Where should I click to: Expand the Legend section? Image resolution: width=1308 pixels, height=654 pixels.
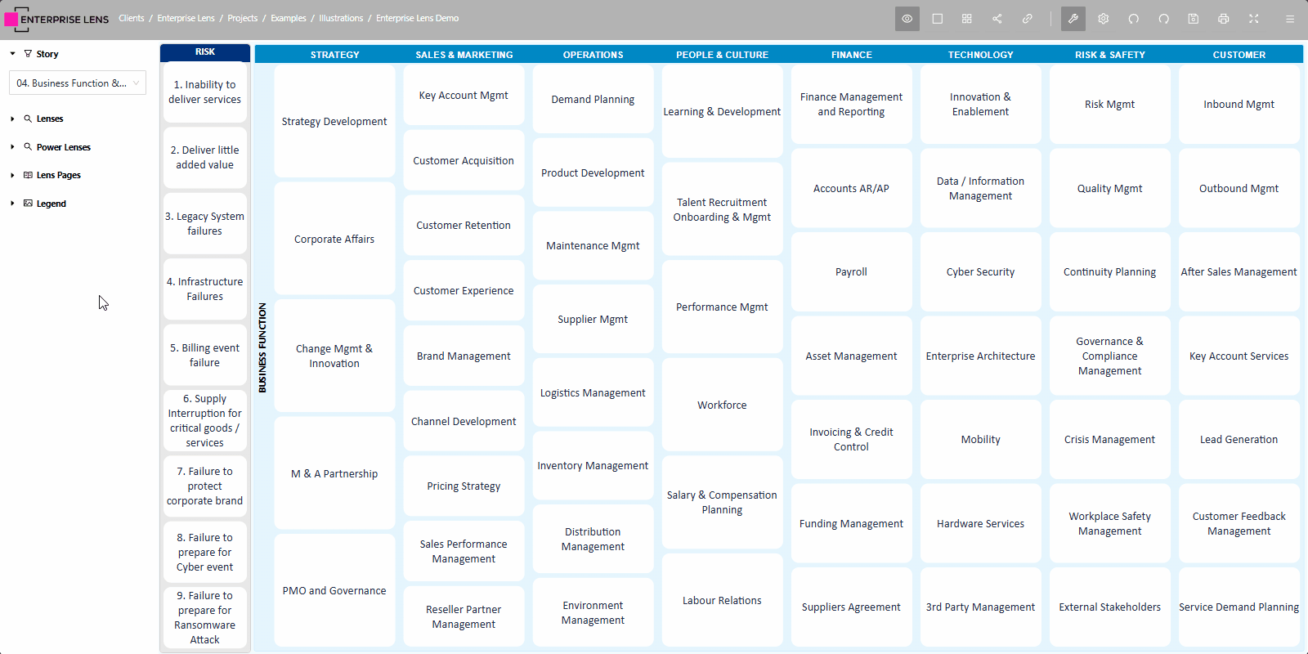point(12,204)
